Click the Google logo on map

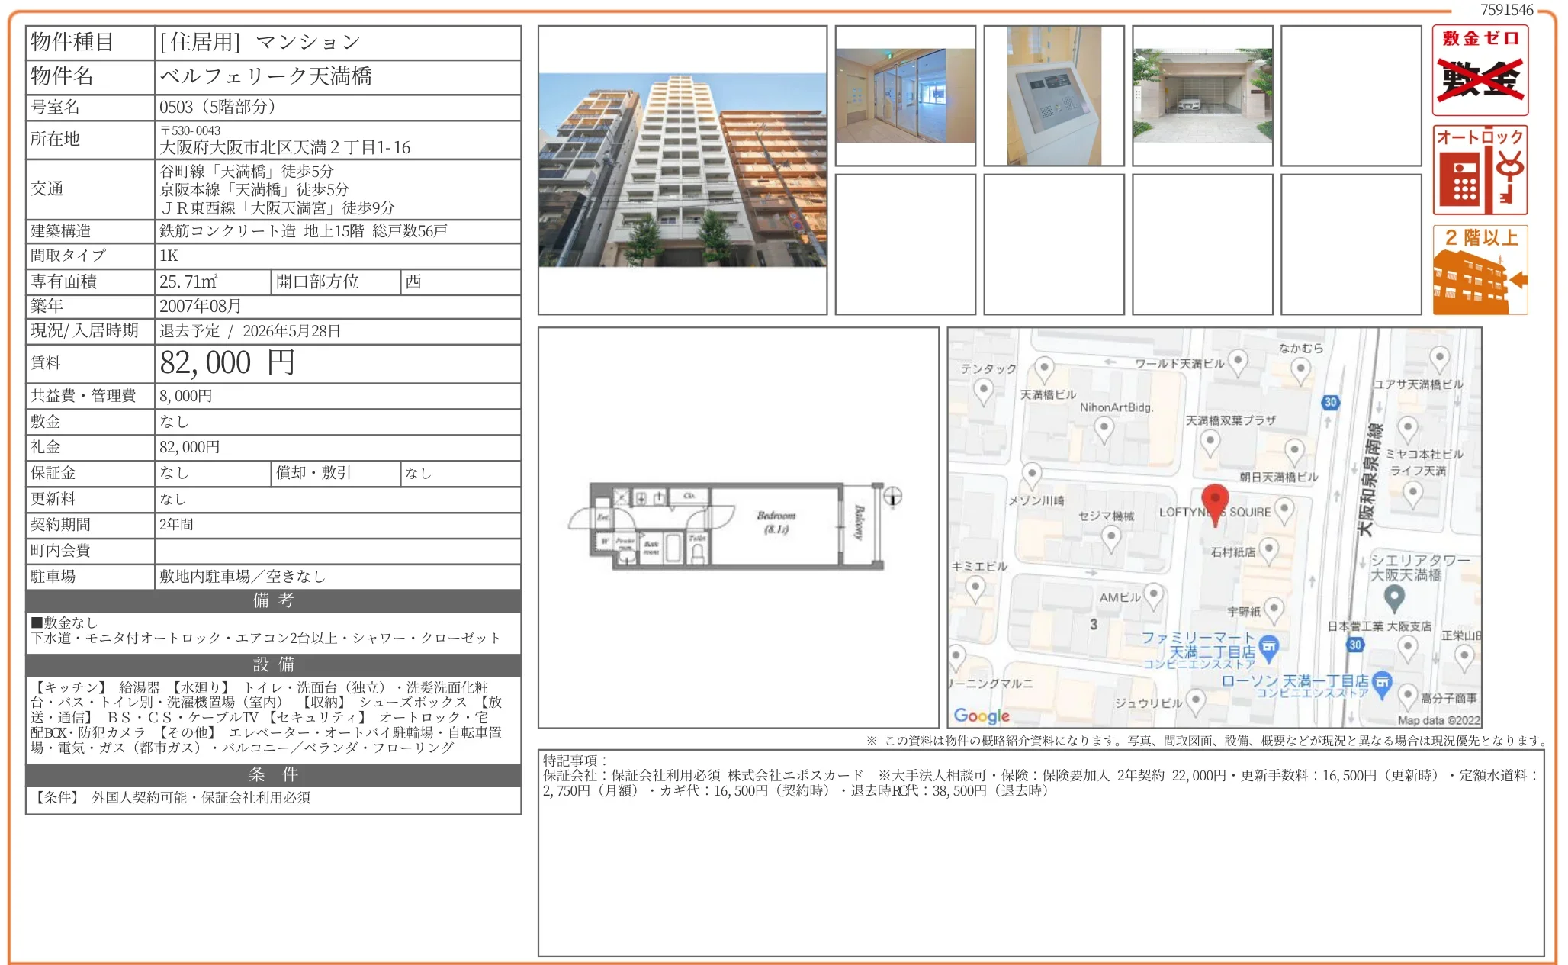[x=981, y=716]
